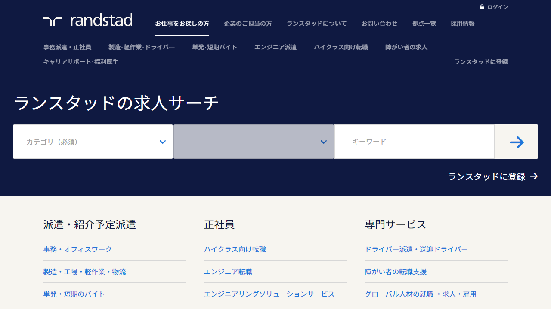Open the お問い合わせ page

click(x=379, y=24)
